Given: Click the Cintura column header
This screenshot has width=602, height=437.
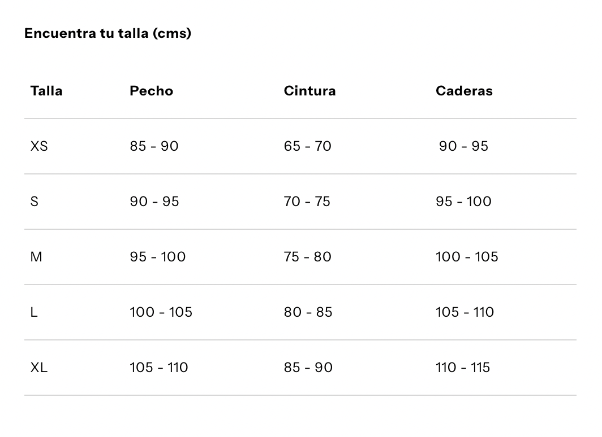Looking at the screenshot, I should pyautogui.click(x=309, y=91).
